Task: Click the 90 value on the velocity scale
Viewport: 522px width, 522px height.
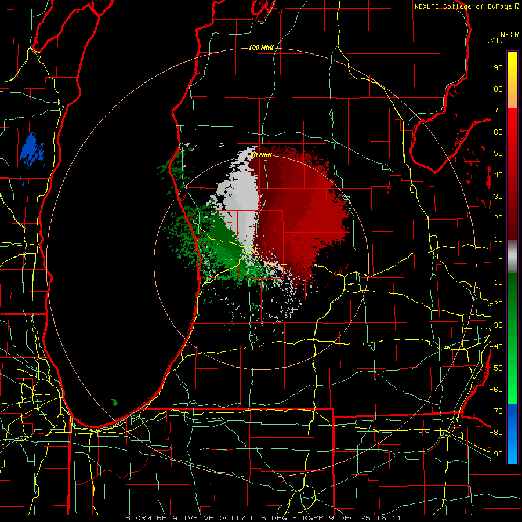Action: tap(498, 68)
